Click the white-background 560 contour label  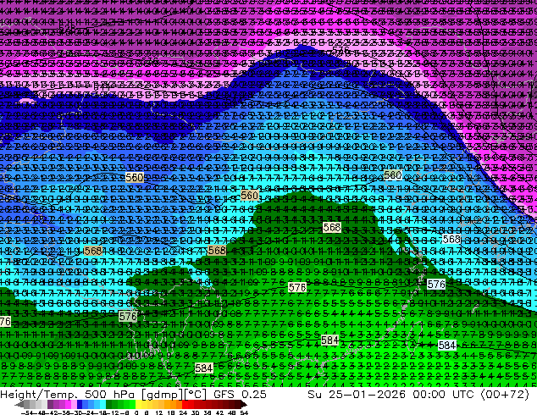click(x=392, y=175)
